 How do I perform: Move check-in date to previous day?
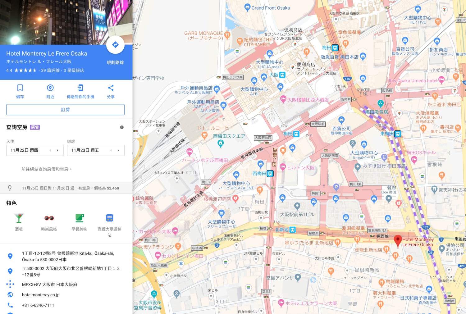pos(50,150)
